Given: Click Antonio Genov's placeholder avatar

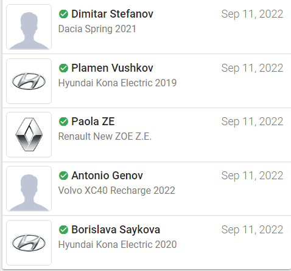Looking at the screenshot, I should [29, 189].
